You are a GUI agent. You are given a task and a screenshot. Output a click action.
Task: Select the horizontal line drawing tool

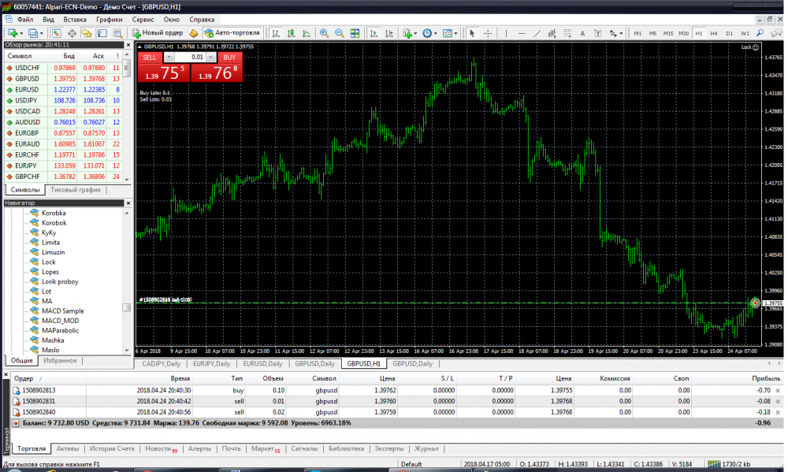coord(522,33)
